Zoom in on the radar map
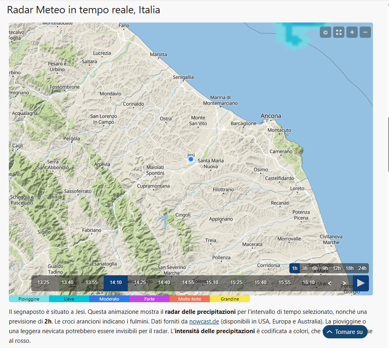 click(352, 32)
